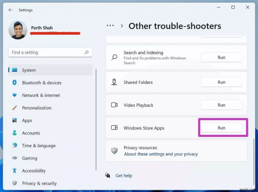
Task: Click the Search and Indexing magnifier icon
Action: pyautogui.click(x=114, y=57)
